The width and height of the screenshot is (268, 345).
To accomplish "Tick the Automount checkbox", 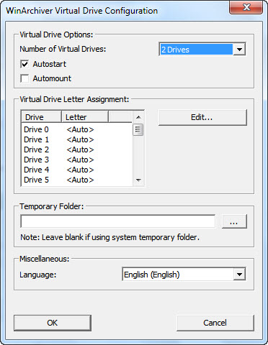I will pos(24,78).
